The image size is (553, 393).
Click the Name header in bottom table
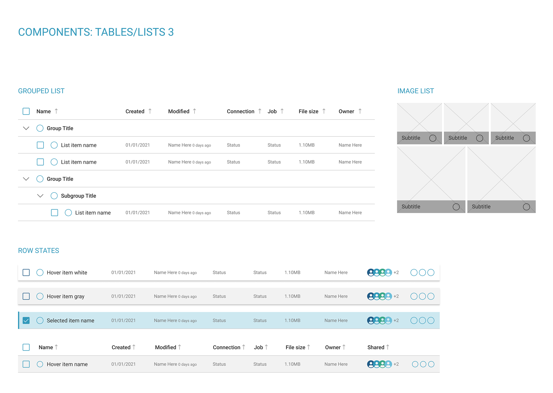pos(46,347)
